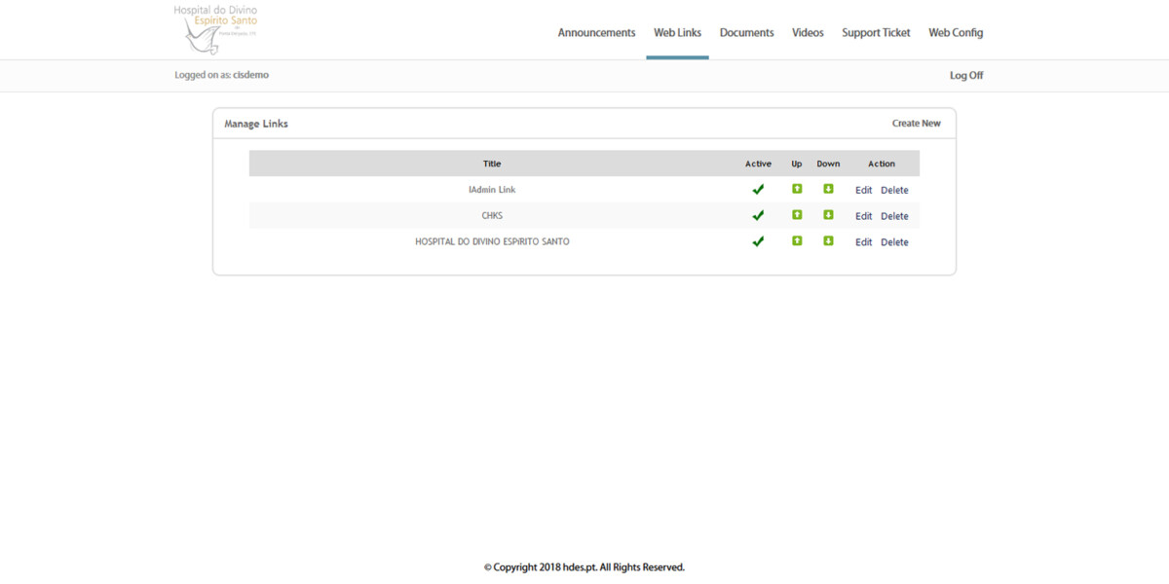
Task: Move the IAdmin Link entry down
Action: [x=827, y=189]
